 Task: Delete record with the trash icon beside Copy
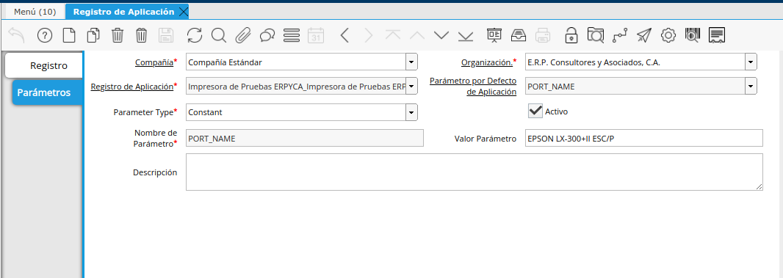point(118,35)
